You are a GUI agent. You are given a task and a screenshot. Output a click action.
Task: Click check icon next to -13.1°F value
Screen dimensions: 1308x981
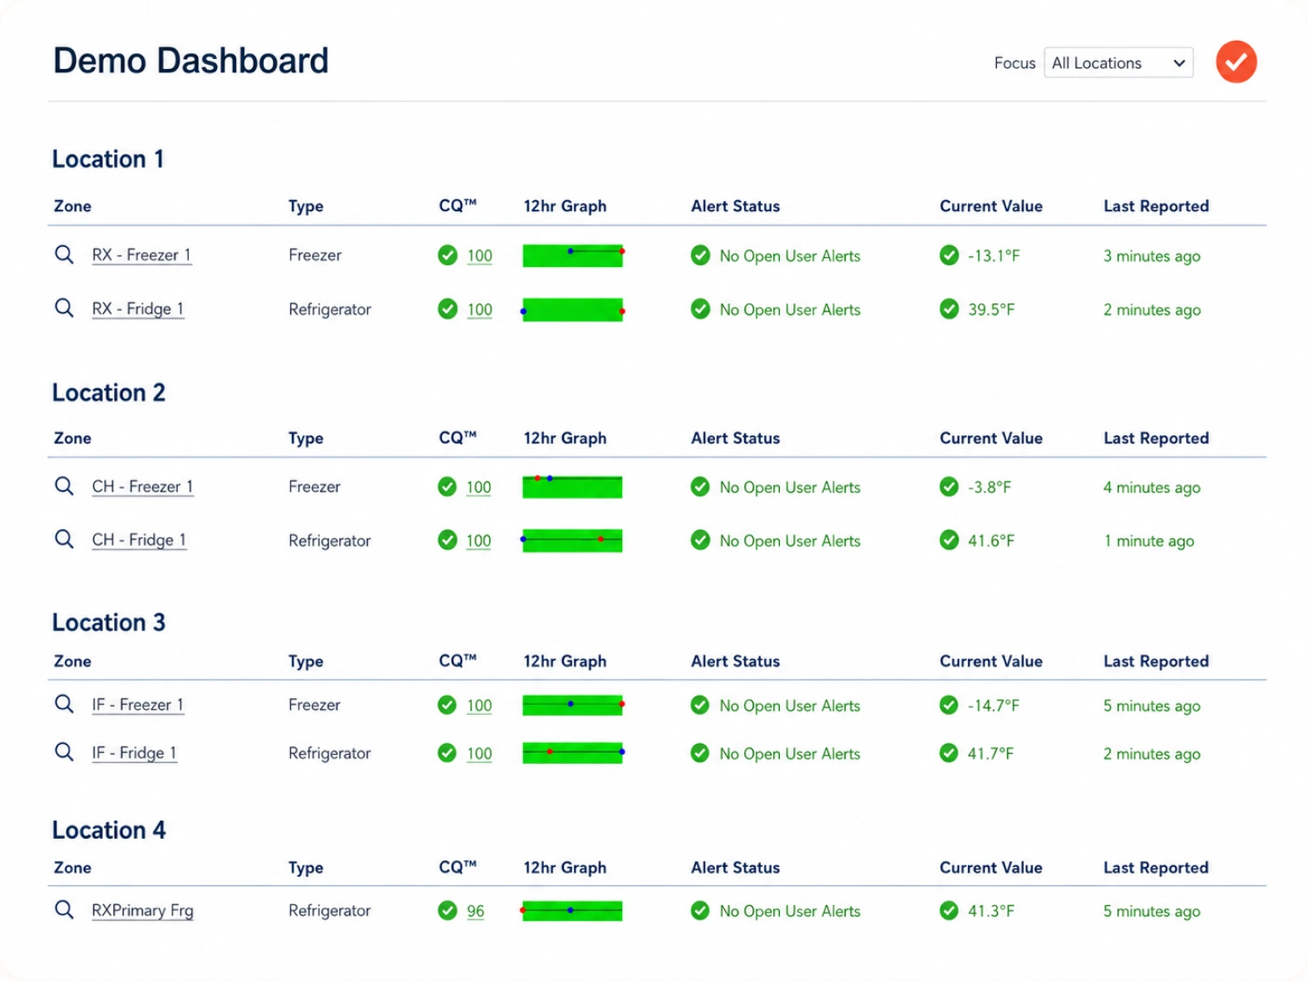(x=949, y=255)
